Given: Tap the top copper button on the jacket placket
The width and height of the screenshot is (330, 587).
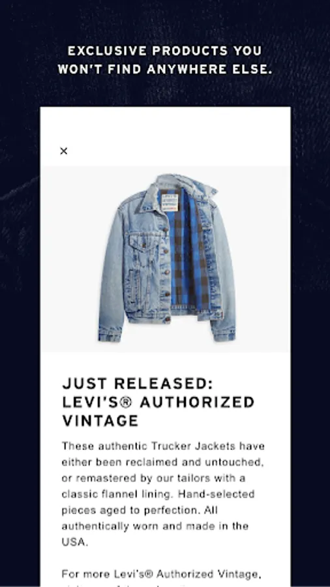Looking at the screenshot, I should coord(164,229).
